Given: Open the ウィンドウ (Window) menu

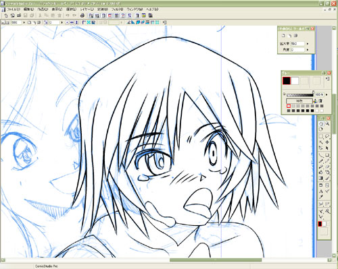Looking at the screenshot, I should pos(135,9).
